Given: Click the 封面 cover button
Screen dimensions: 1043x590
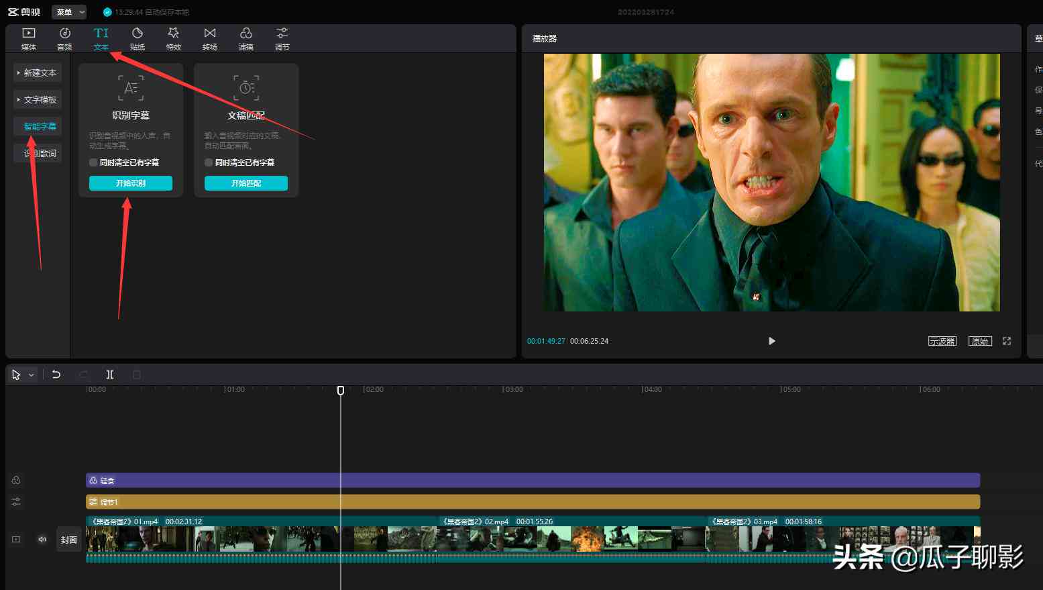Looking at the screenshot, I should pyautogui.click(x=69, y=540).
